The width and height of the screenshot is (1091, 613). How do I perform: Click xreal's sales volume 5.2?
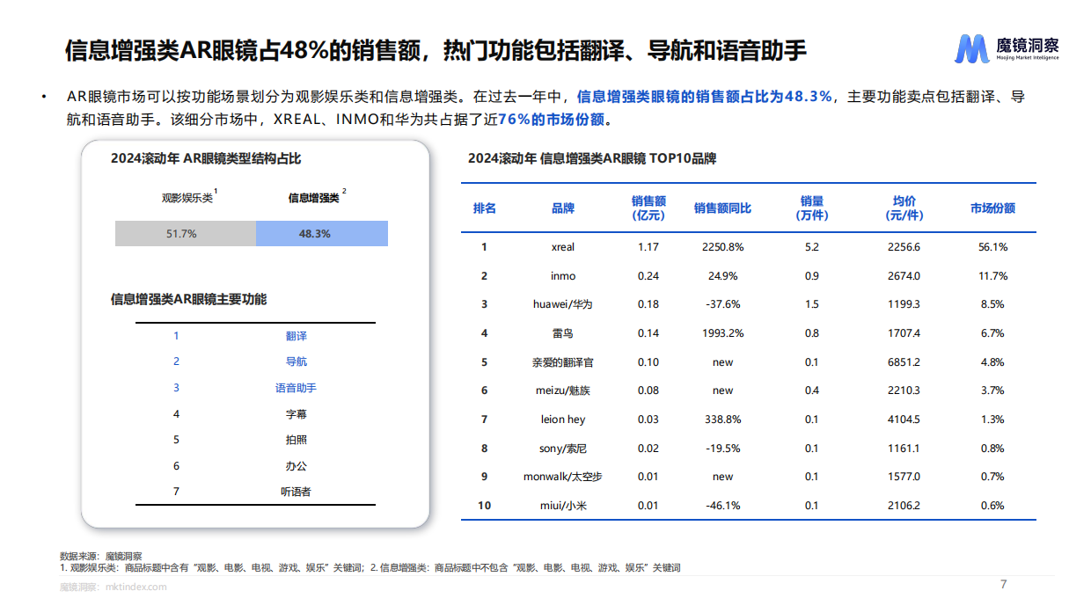click(x=811, y=247)
